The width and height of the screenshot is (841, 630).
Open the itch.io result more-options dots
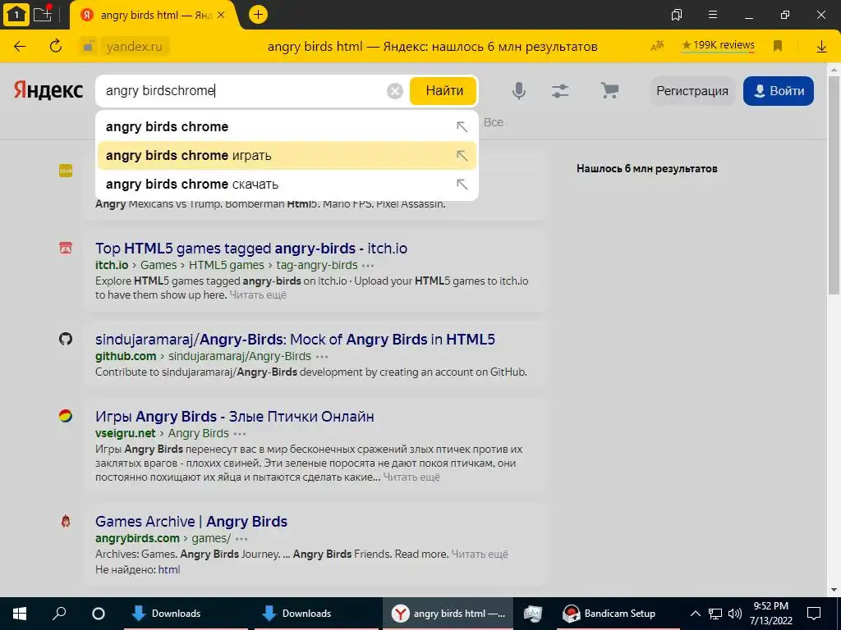pyautogui.click(x=368, y=265)
